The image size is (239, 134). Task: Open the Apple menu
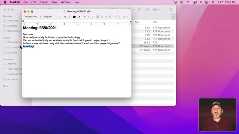5,2
